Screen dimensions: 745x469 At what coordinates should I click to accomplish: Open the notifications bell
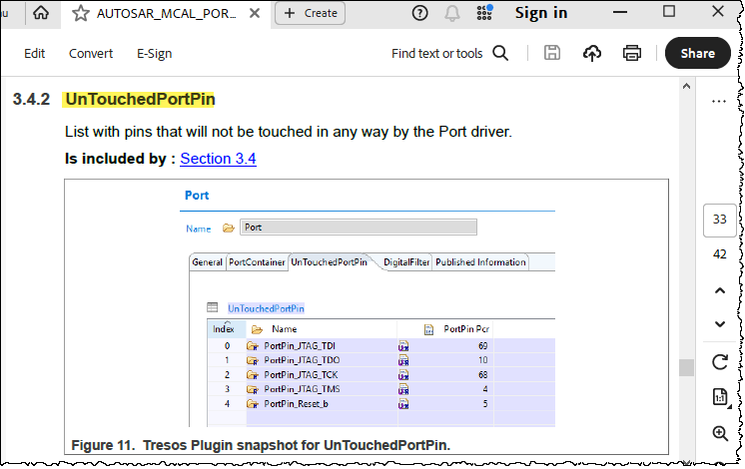coord(452,13)
